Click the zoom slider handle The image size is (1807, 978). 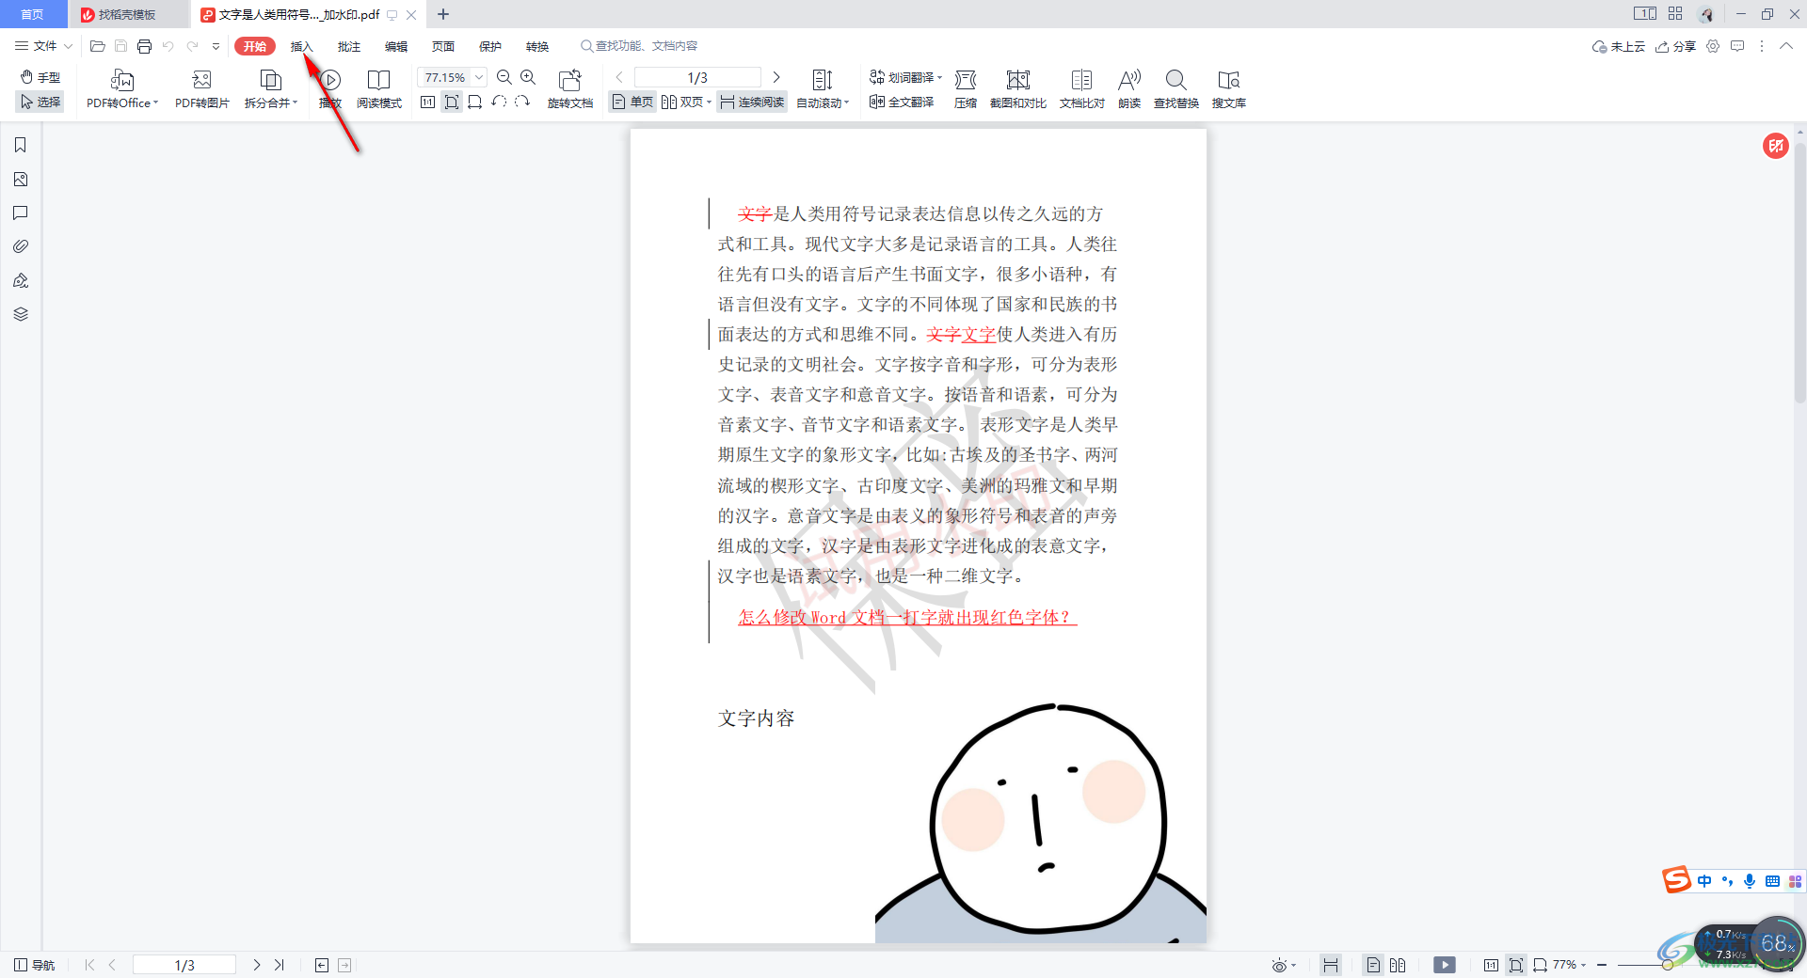pos(1668,965)
